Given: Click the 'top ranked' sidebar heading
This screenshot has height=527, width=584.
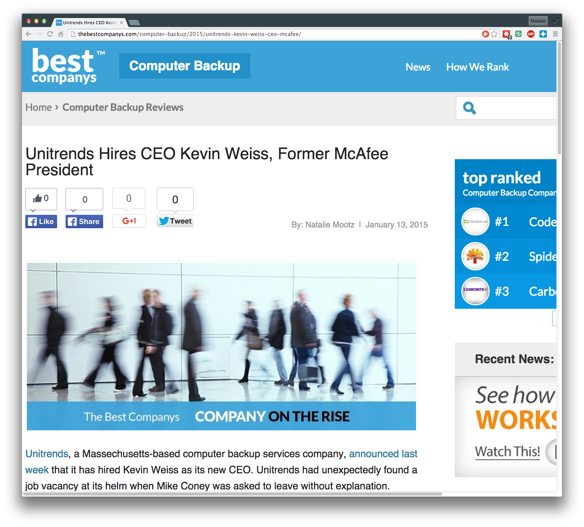Looking at the screenshot, I should (502, 178).
